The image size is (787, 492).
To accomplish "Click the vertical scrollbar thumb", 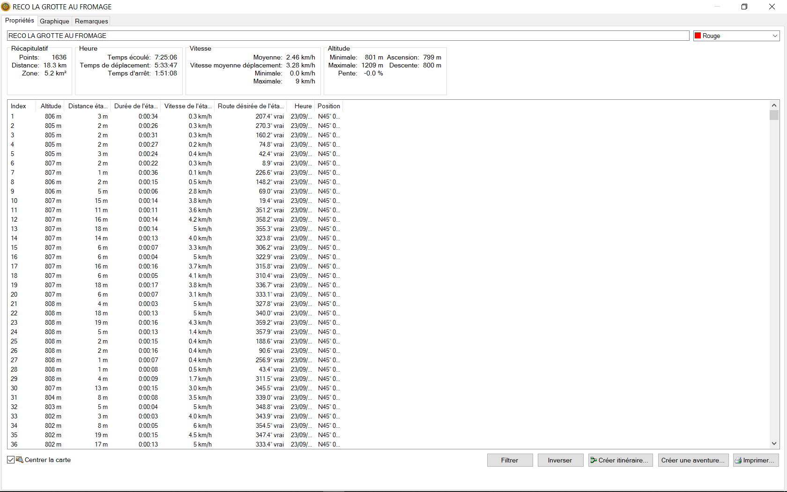I will (x=774, y=115).
